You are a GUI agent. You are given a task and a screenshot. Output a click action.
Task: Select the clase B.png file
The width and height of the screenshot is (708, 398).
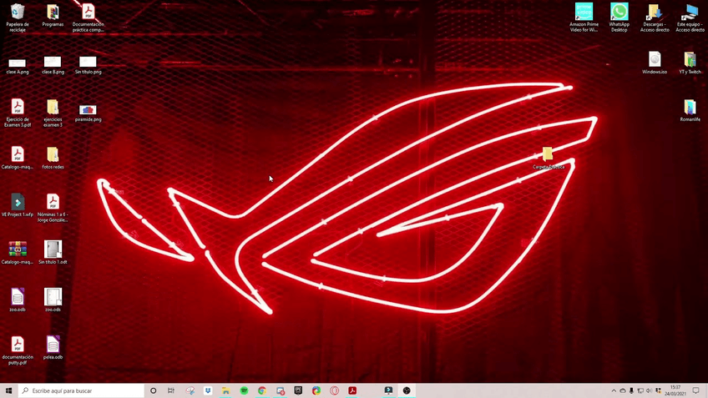(53, 65)
